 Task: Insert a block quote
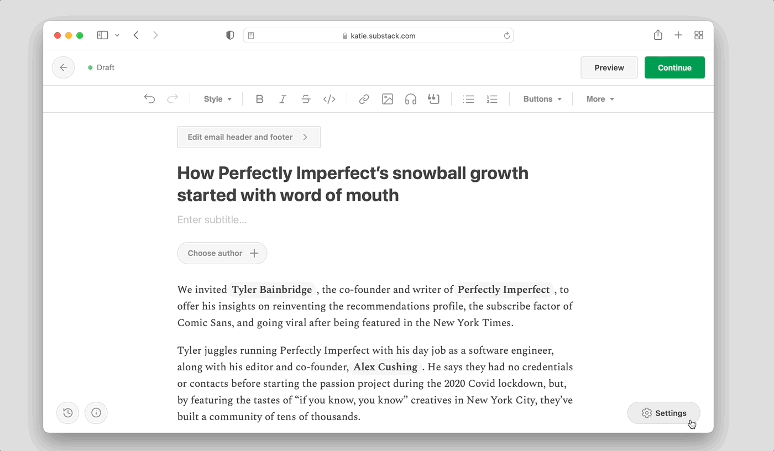(x=433, y=99)
